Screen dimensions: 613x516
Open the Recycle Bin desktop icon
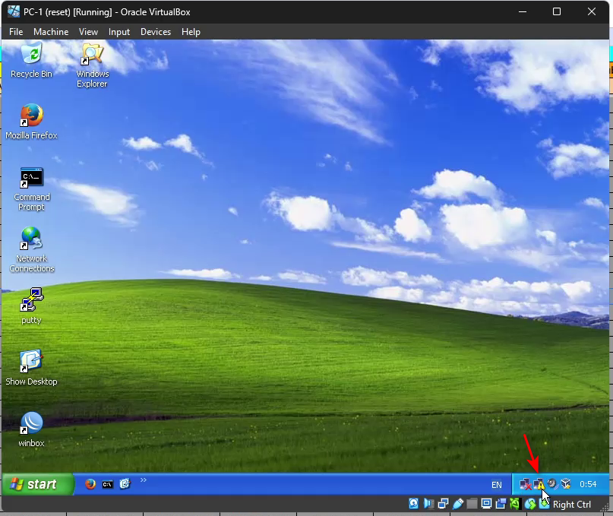click(31, 55)
